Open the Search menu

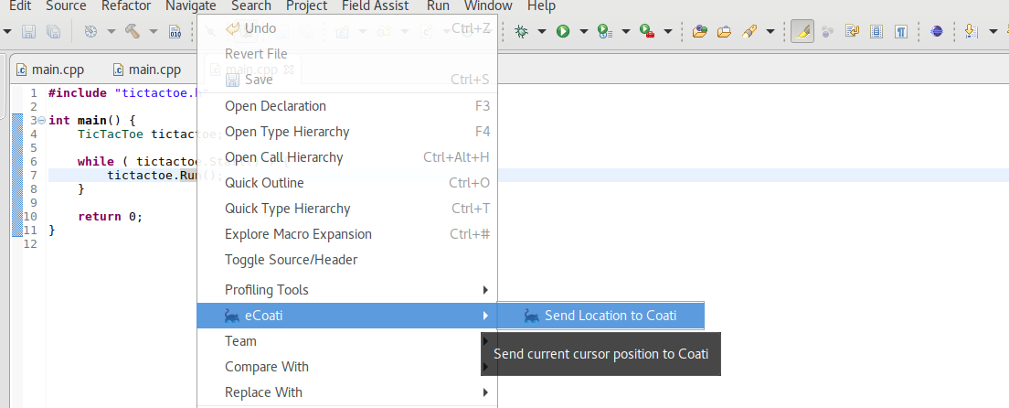[251, 6]
